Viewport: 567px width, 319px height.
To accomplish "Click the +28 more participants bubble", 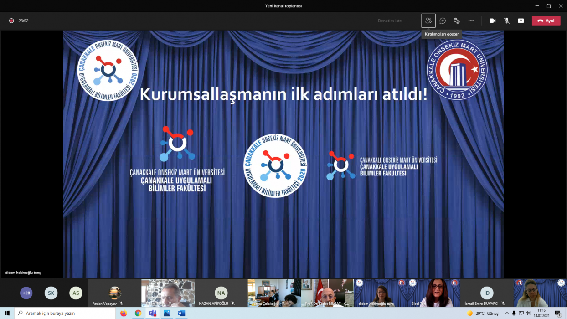I will (26, 293).
